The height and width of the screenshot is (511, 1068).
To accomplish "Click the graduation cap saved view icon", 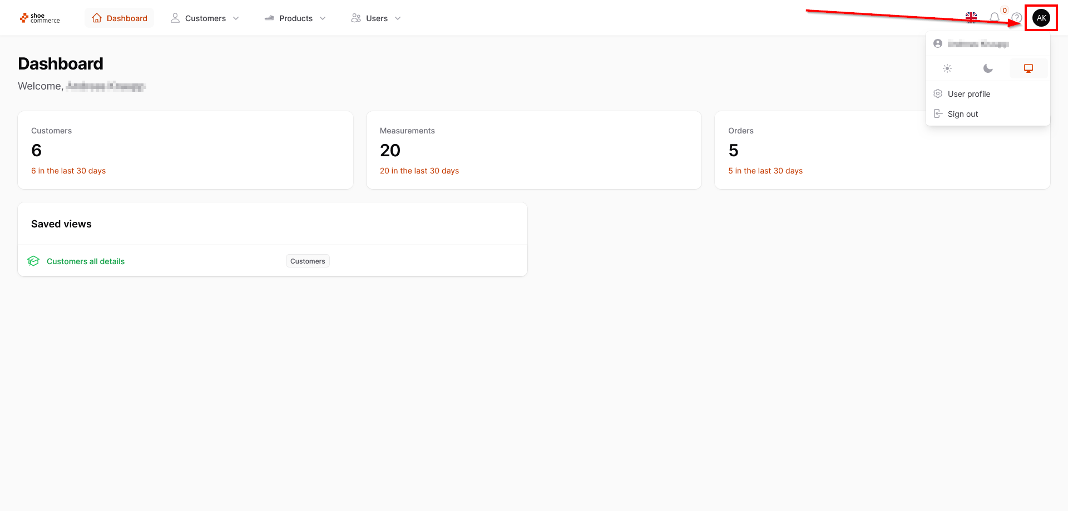I will pyautogui.click(x=33, y=261).
